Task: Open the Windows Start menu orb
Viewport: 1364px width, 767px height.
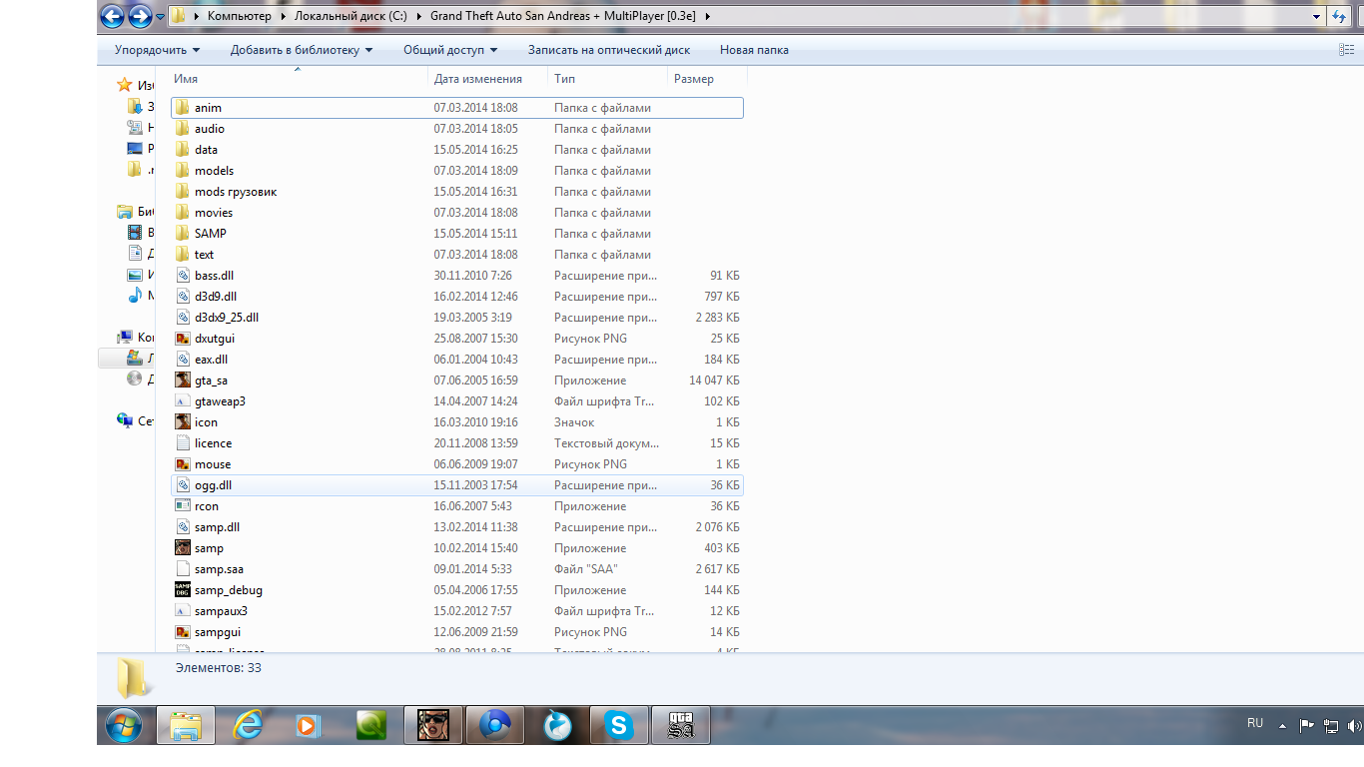Action: click(123, 725)
